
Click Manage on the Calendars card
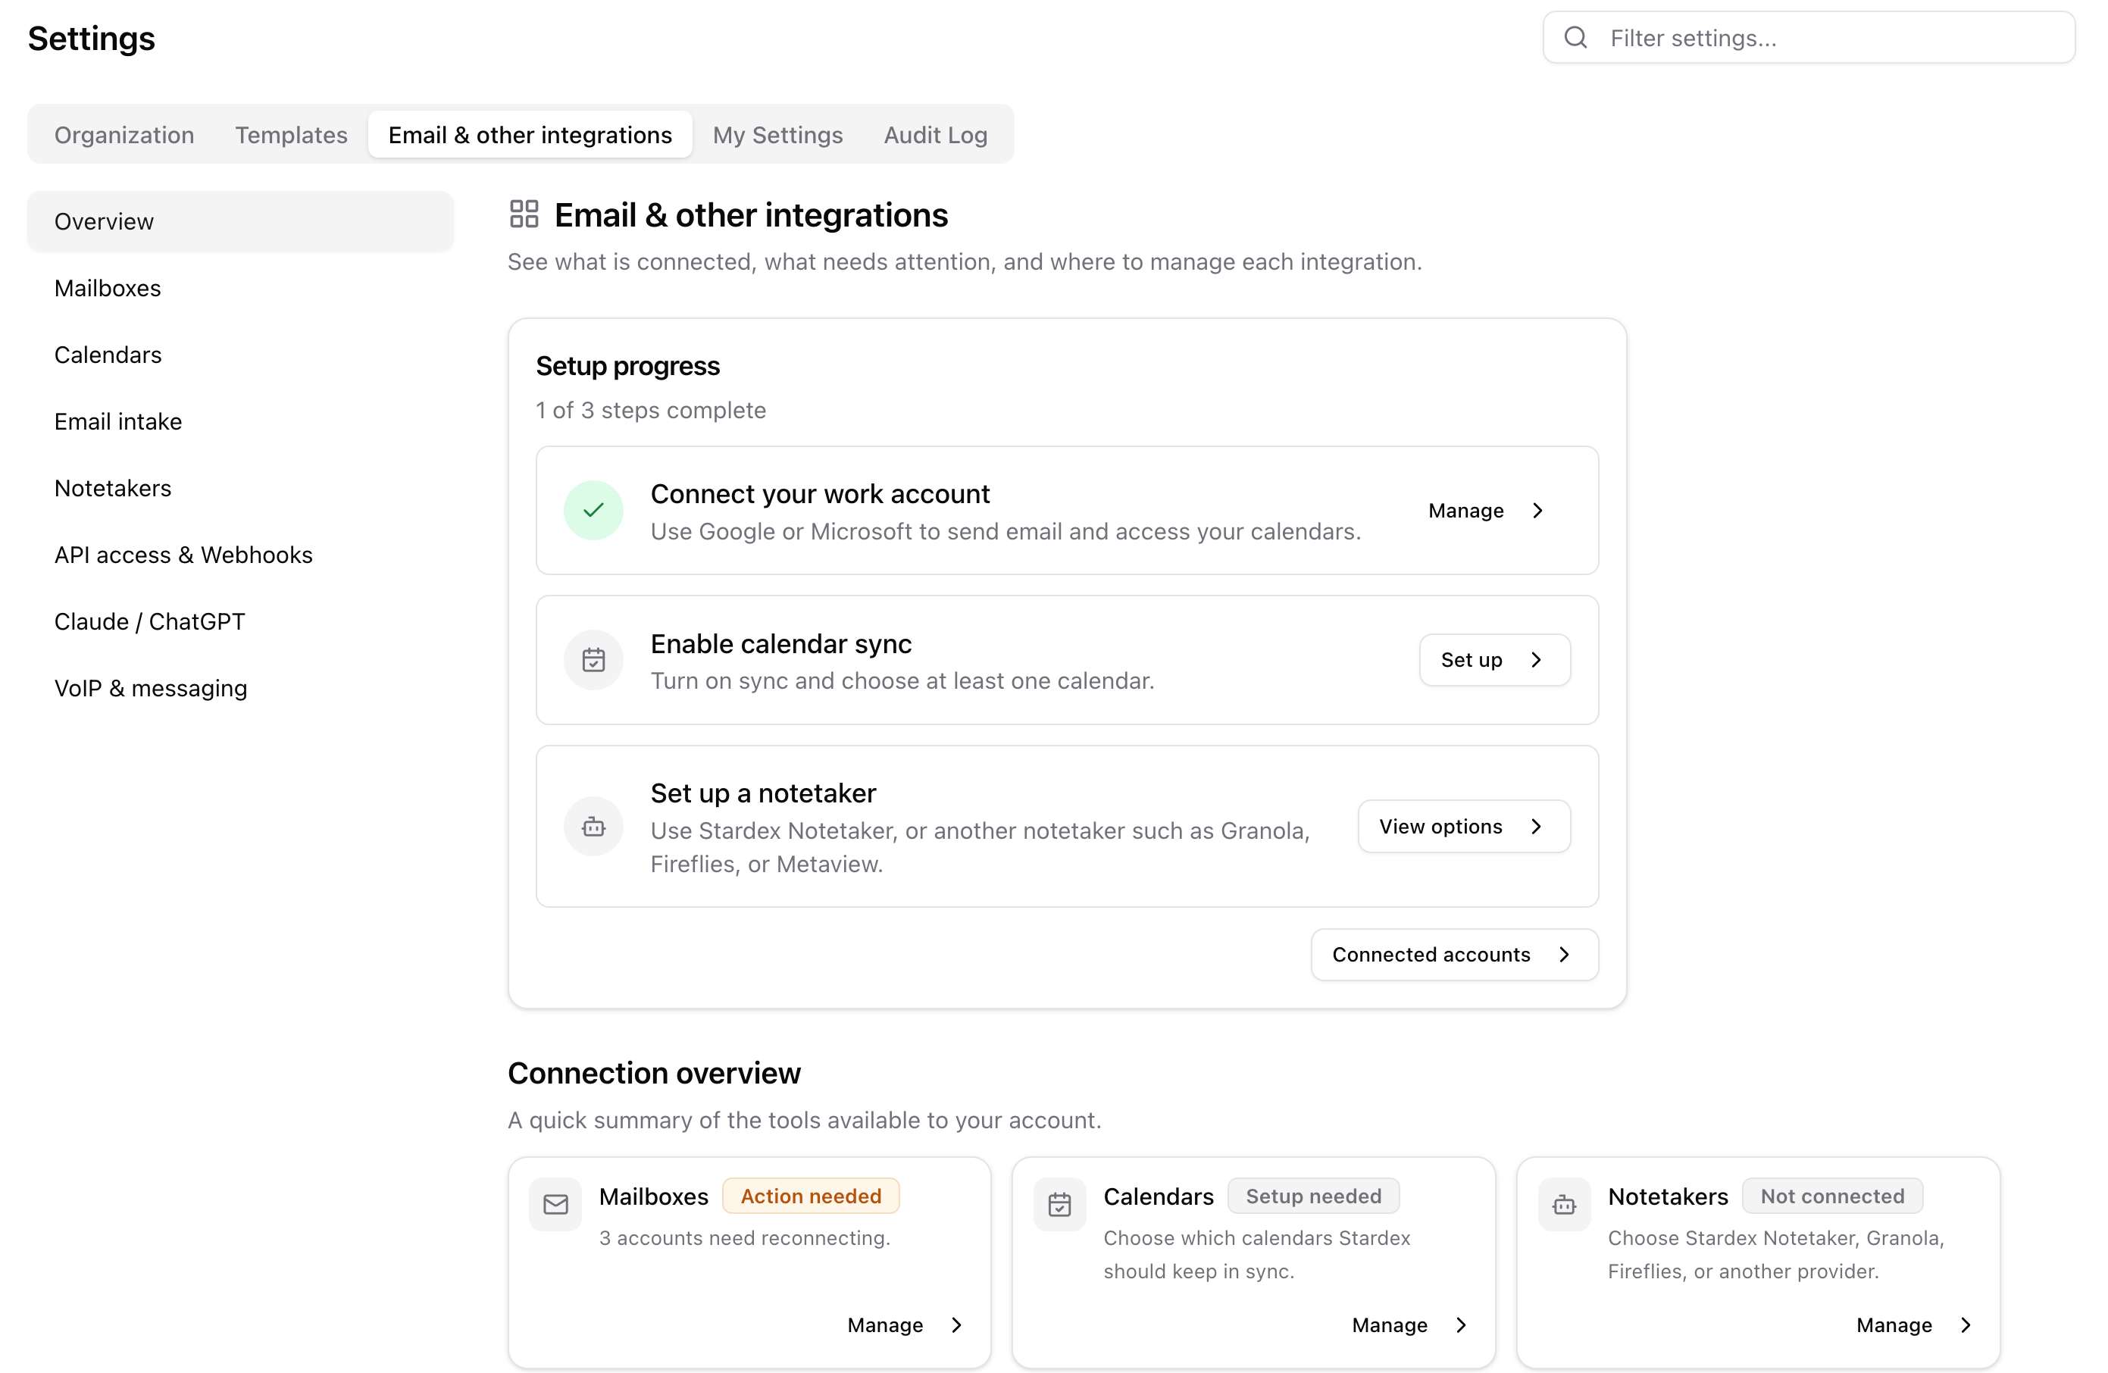point(1412,1325)
